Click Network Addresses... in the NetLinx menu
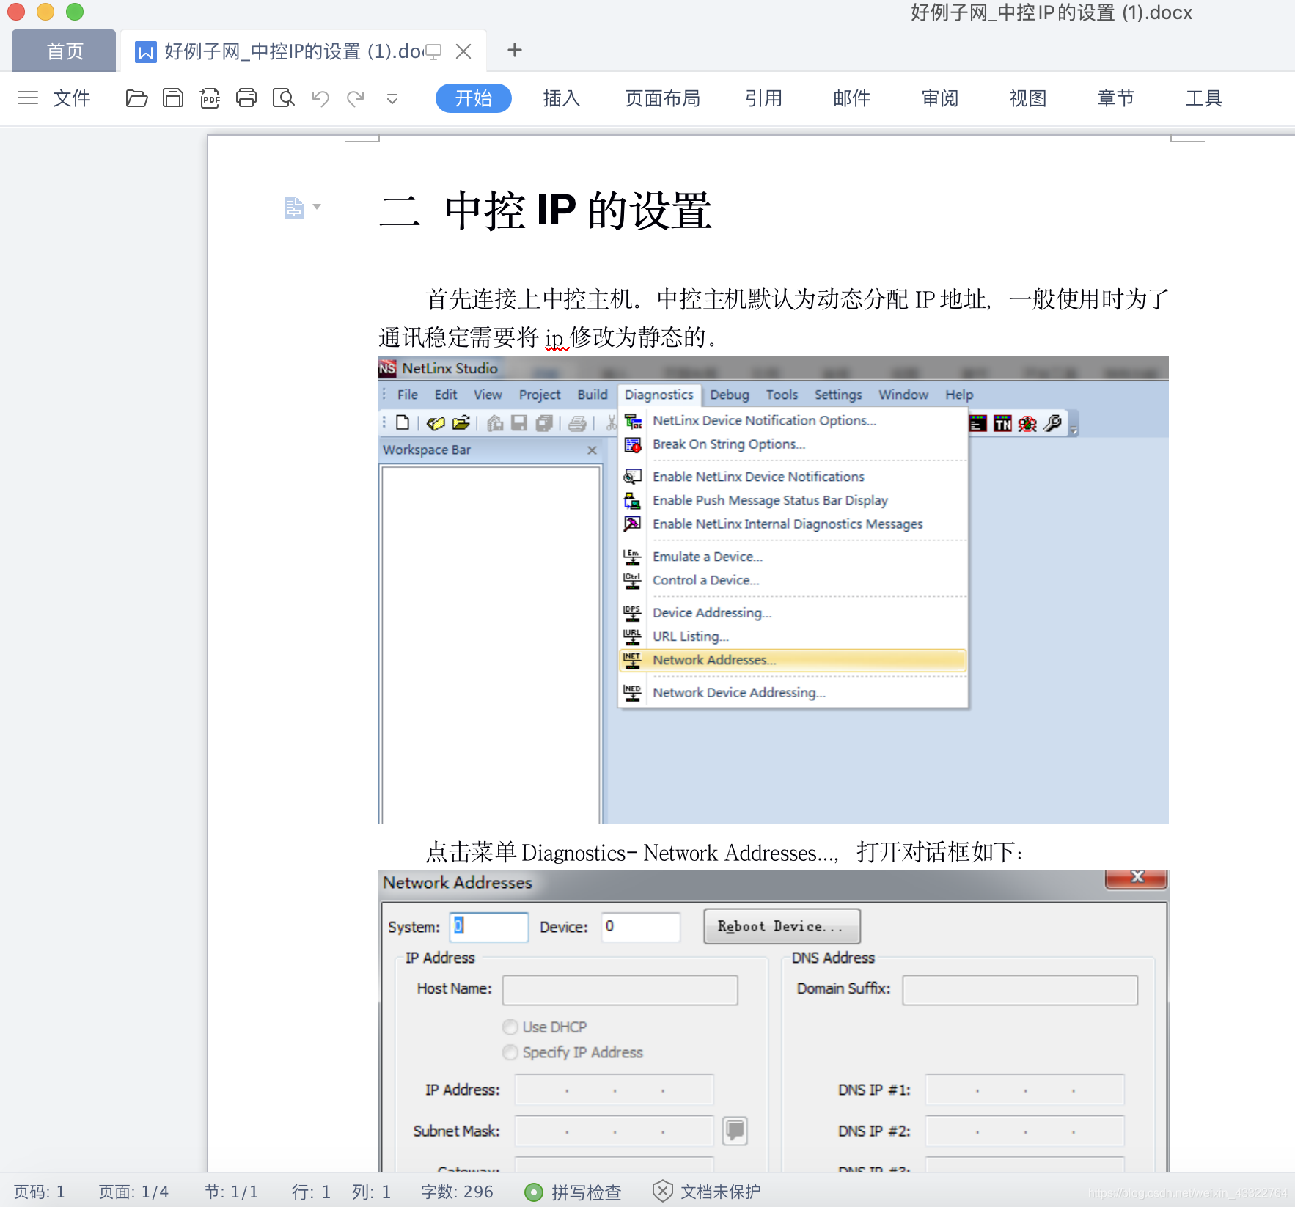The height and width of the screenshot is (1207, 1295). point(793,660)
